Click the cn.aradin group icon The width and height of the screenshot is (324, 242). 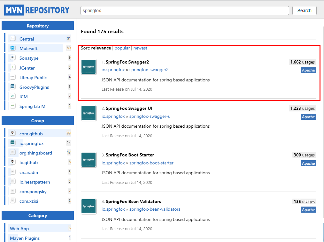12,172
